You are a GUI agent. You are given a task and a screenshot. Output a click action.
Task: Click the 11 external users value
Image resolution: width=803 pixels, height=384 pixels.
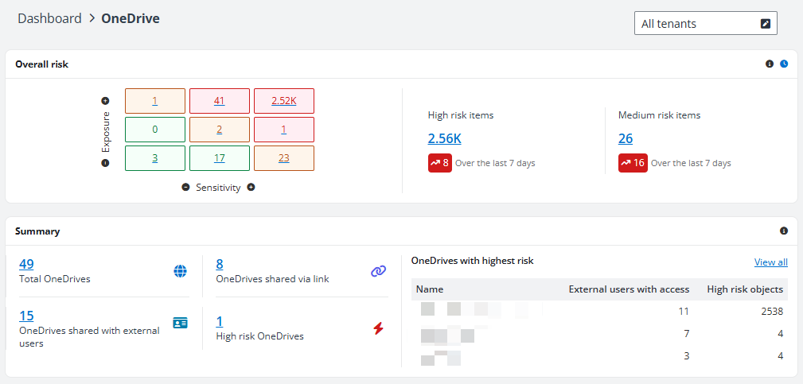click(684, 312)
